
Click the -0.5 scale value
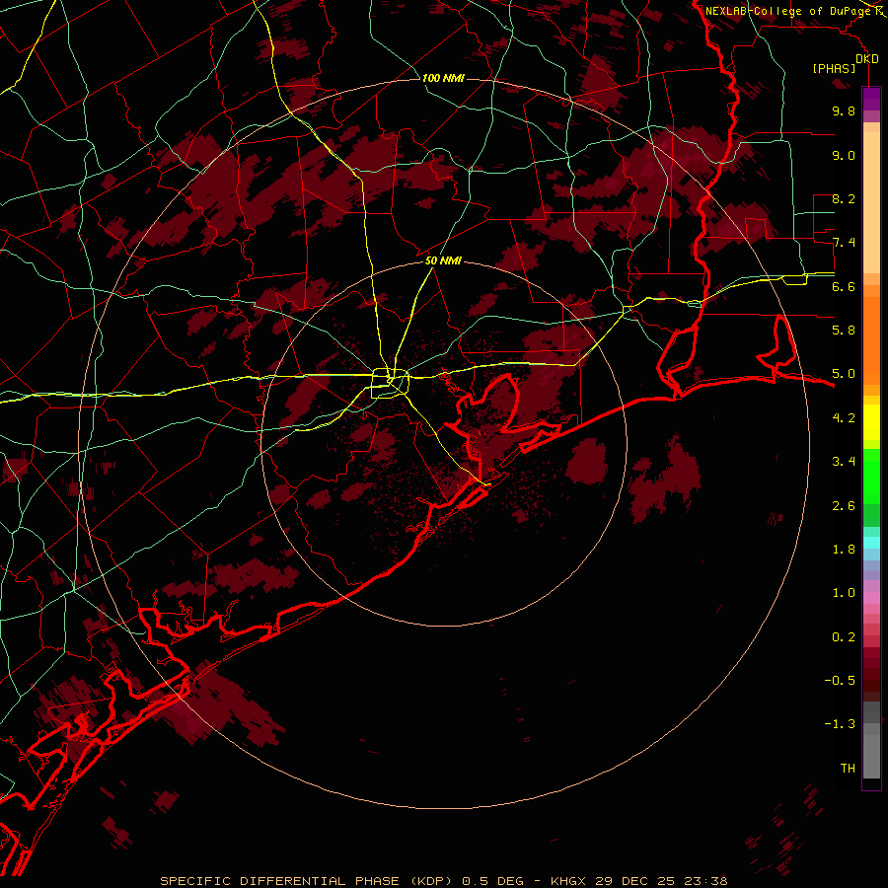(840, 681)
